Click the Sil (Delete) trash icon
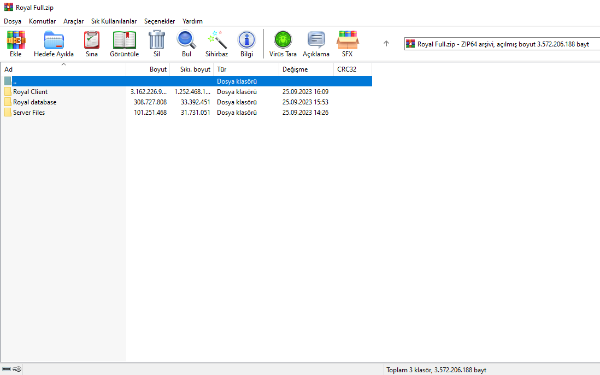The image size is (600, 375). point(156,40)
